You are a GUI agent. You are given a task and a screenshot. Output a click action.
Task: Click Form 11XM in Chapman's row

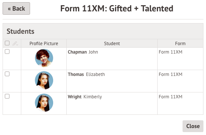(170, 52)
